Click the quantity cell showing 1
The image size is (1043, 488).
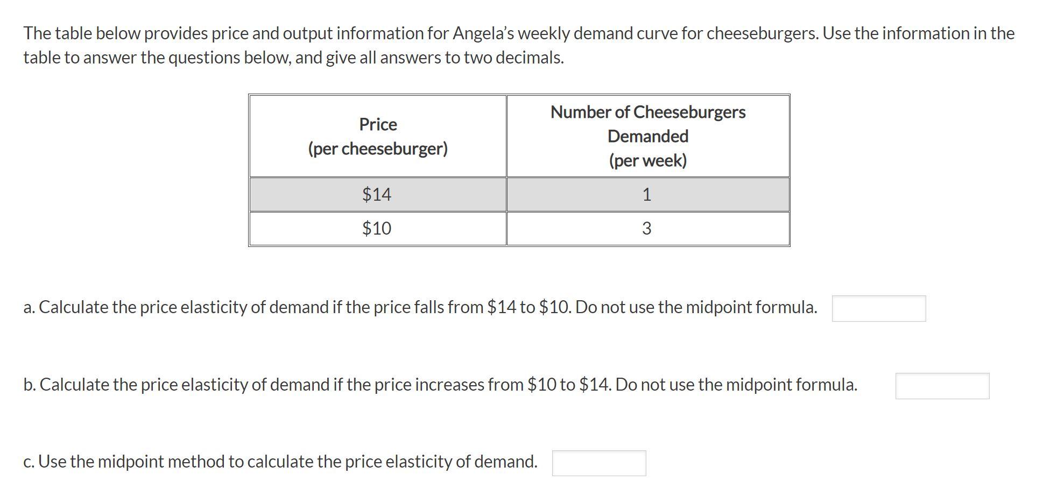pyautogui.click(x=648, y=194)
